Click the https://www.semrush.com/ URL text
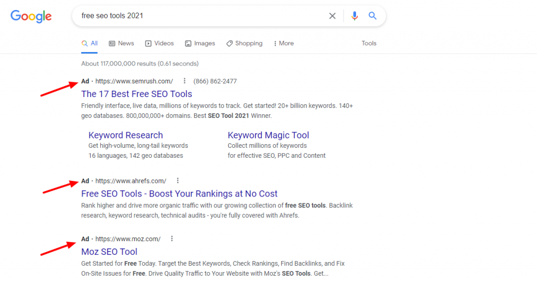 pyautogui.click(x=134, y=81)
